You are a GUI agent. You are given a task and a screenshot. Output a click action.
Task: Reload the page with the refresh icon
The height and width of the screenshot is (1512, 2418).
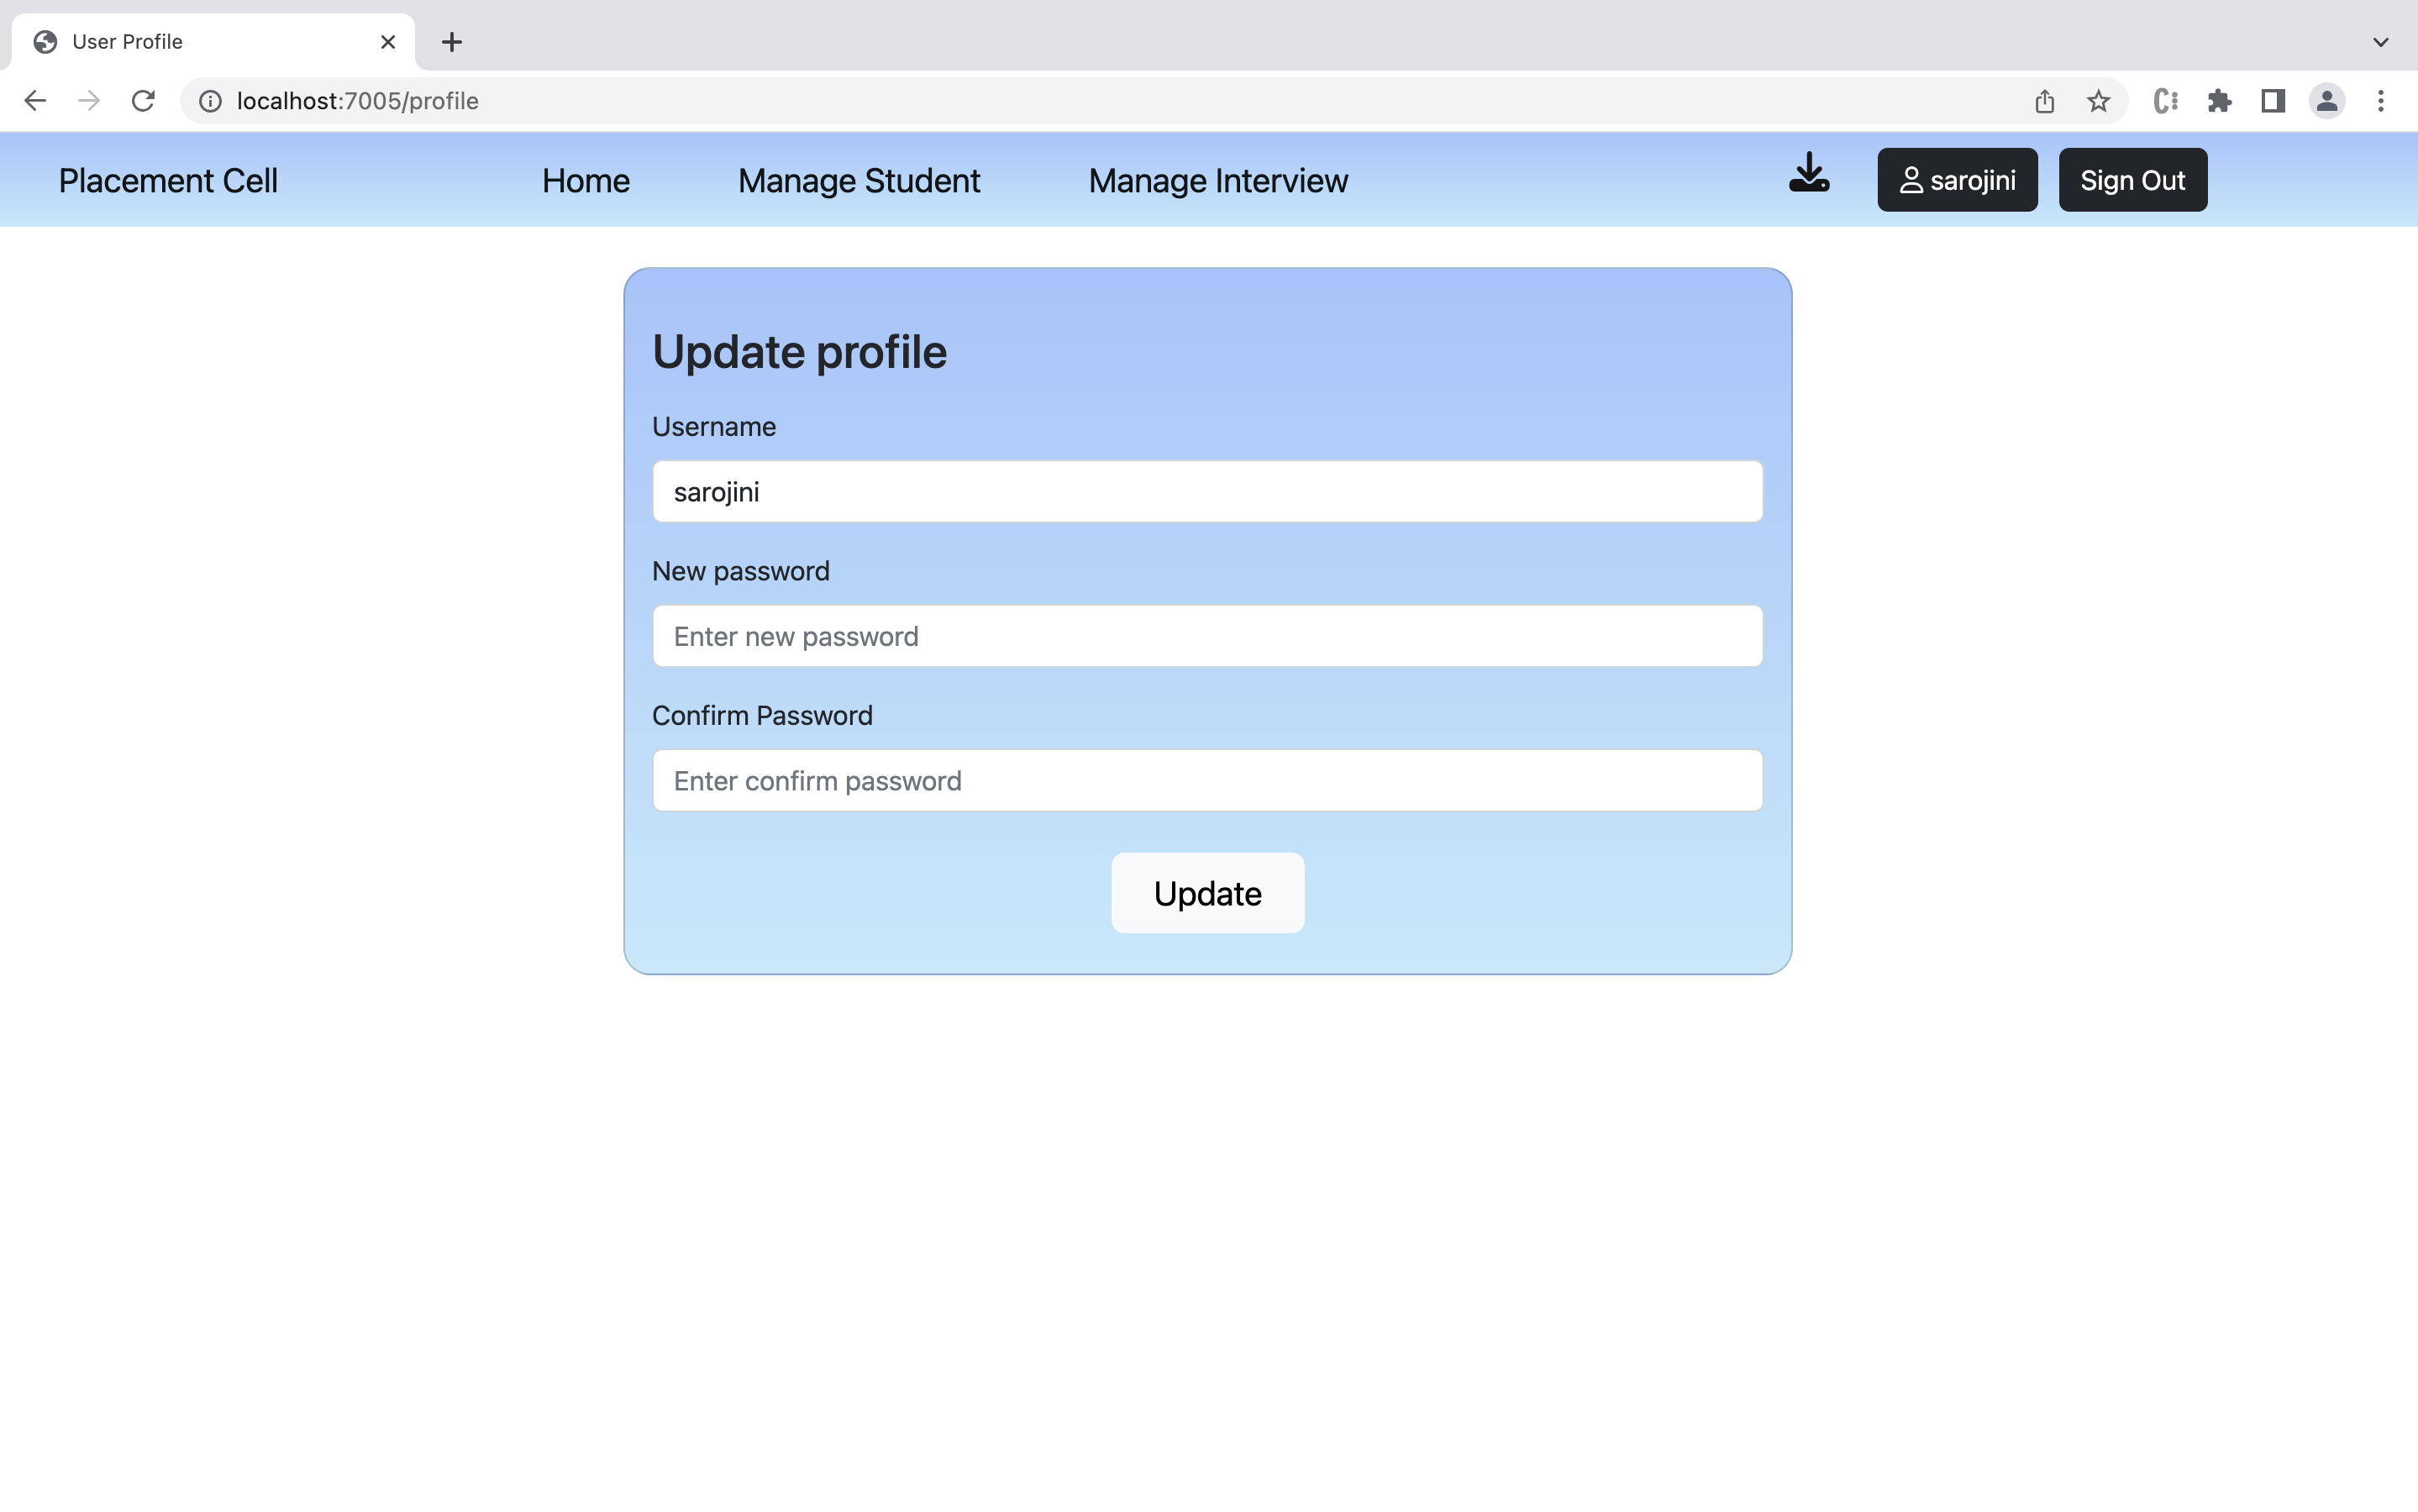coord(142,100)
